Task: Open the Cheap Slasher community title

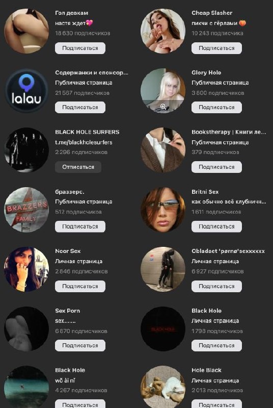Action: (x=212, y=13)
